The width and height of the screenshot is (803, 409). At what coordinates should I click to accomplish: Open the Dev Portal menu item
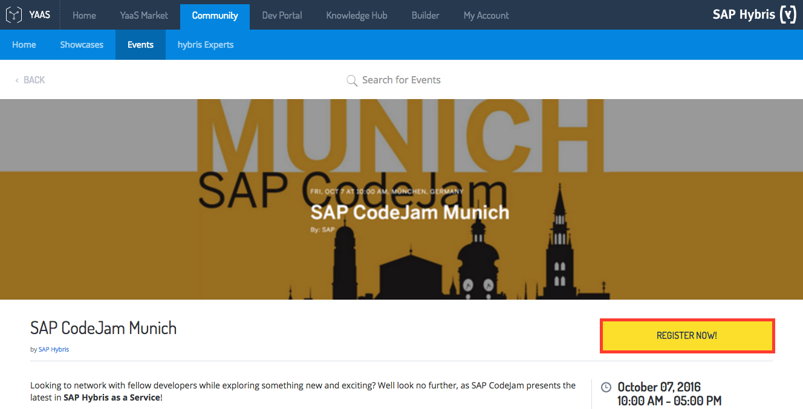click(x=282, y=15)
